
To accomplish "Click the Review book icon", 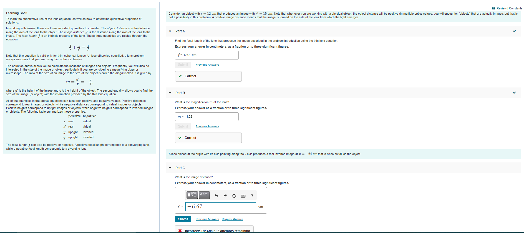I will tap(493, 8).
